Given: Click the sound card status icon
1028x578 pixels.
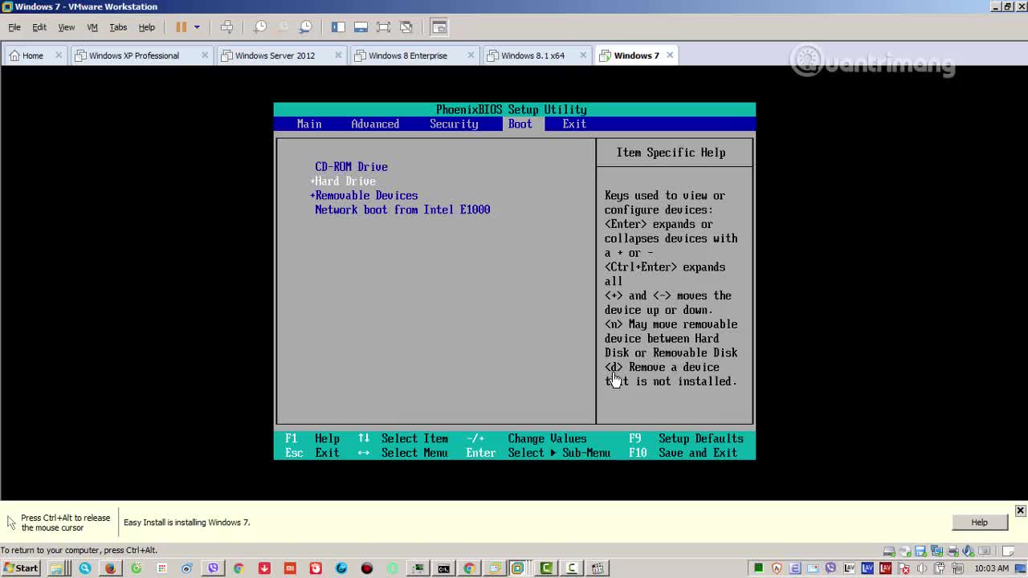Looking at the screenshot, I should pyautogui.click(x=969, y=552).
